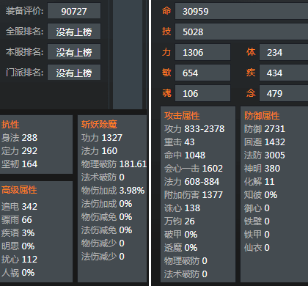Click the 坚韧 164 entry
Image resolution: width=308 pixels, height=286 pixels.
pos(19,164)
